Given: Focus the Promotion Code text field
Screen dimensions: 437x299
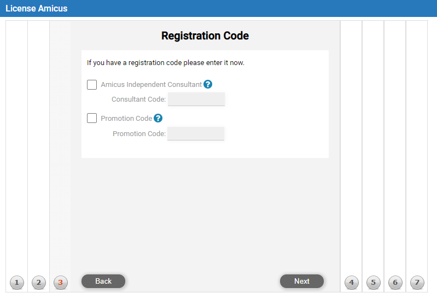Looking at the screenshot, I should (196, 133).
